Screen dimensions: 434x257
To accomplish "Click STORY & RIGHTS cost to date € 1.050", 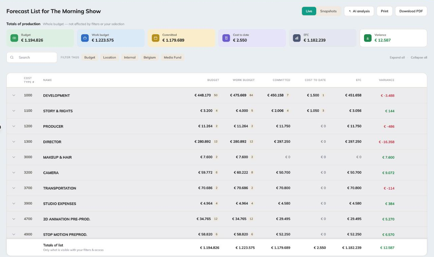I will (313, 111).
